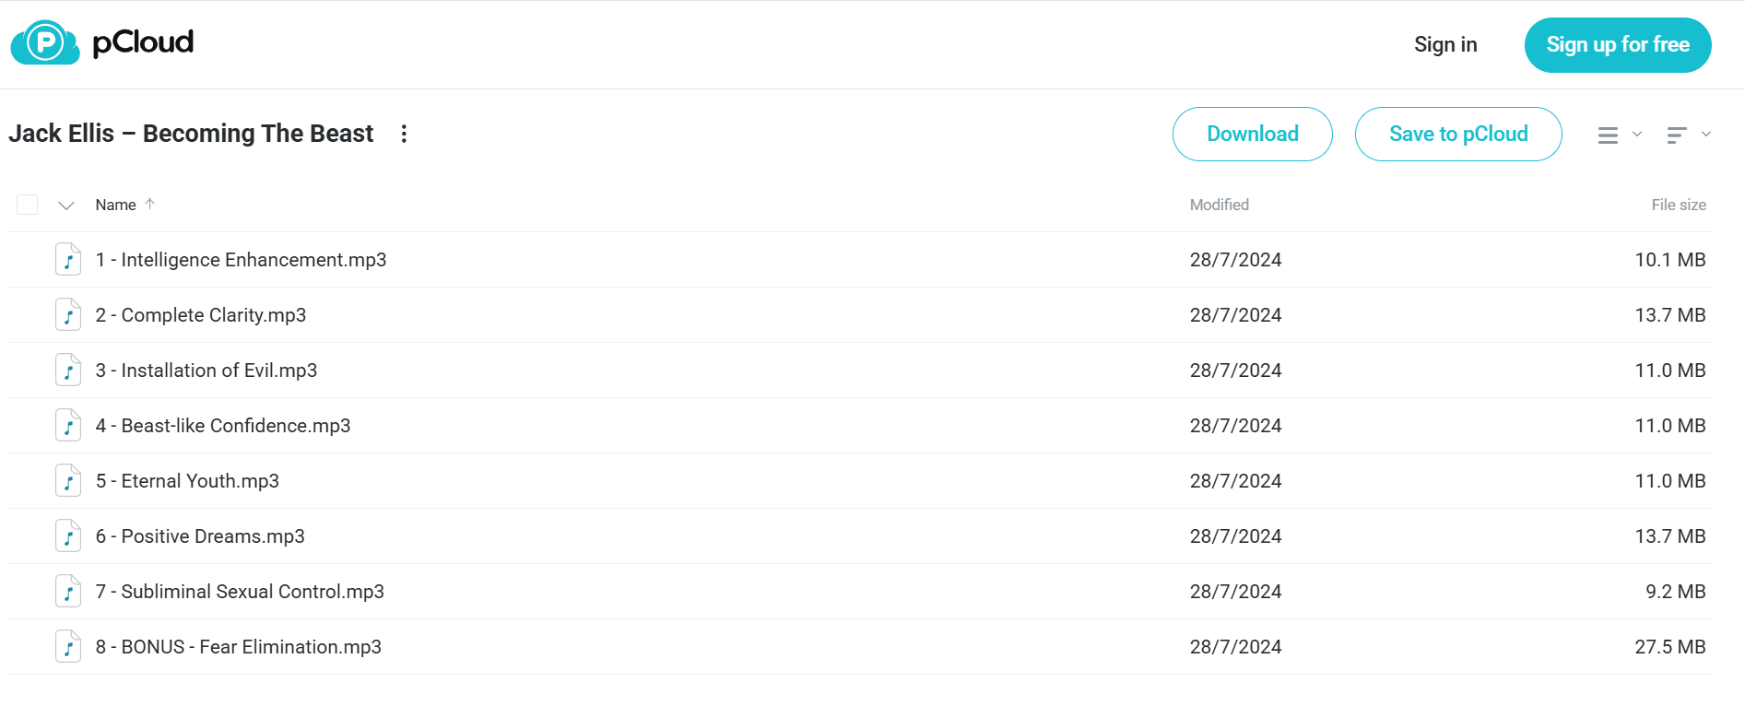Click the sort order icon
Viewport: 1745px width, 706px height.
(1677, 135)
